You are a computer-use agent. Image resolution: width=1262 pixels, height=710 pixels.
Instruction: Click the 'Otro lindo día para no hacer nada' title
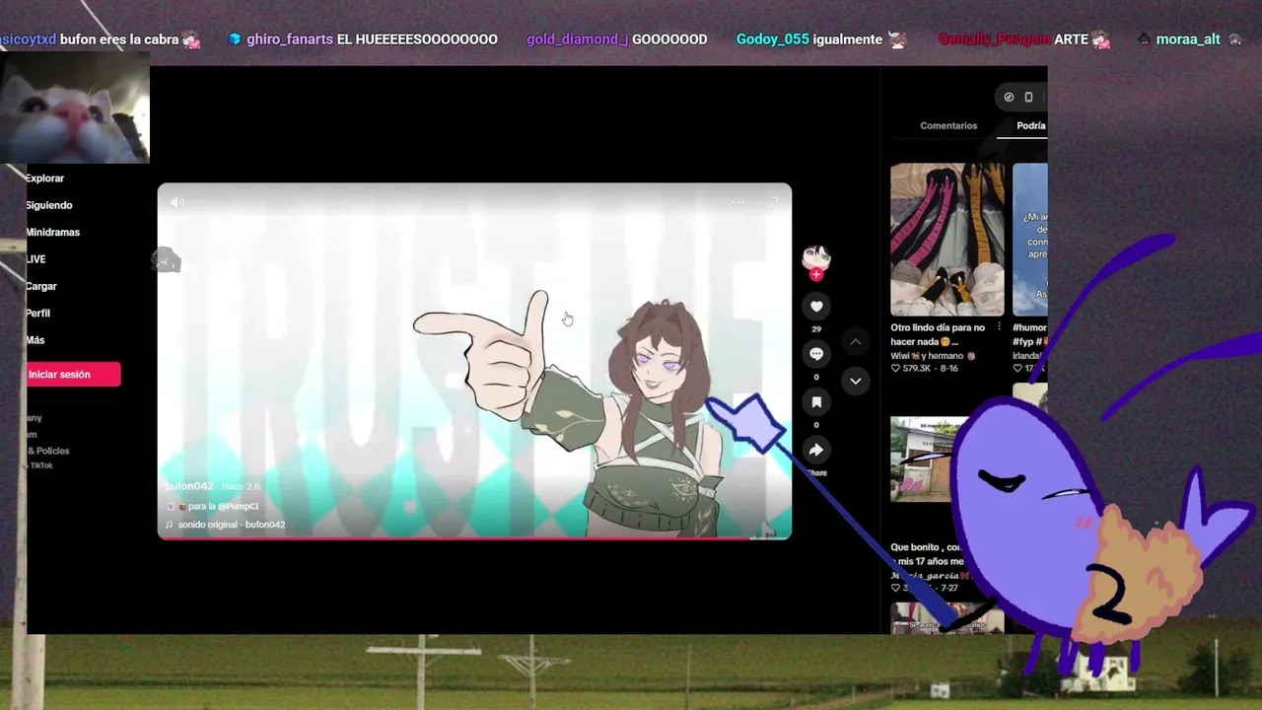tap(938, 334)
